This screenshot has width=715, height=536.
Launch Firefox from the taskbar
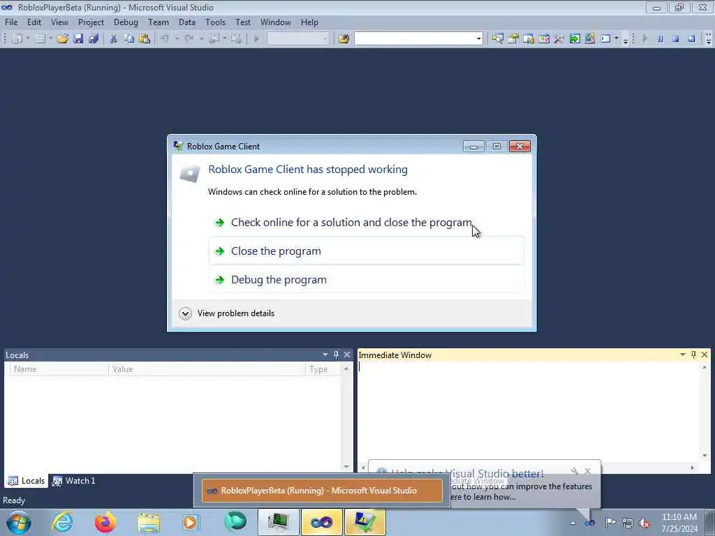[105, 522]
